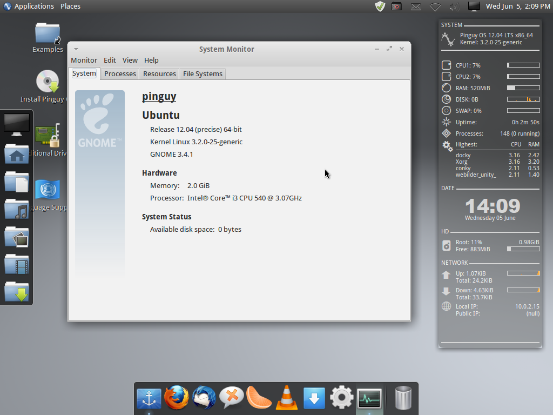Launch Firefox from the dock
Screen dimensions: 553x415
[177, 398]
